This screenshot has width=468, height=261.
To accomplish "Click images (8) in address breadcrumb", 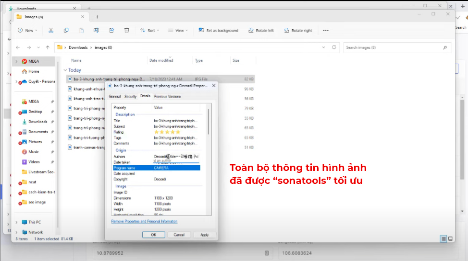I will coord(103,47).
